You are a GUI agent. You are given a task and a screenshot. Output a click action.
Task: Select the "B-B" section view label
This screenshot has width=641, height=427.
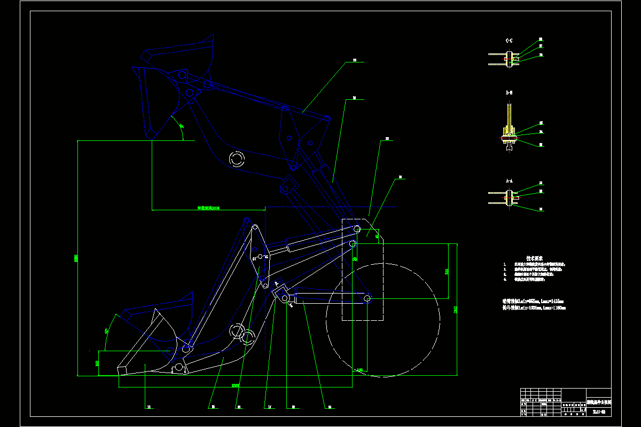pyautogui.click(x=509, y=93)
